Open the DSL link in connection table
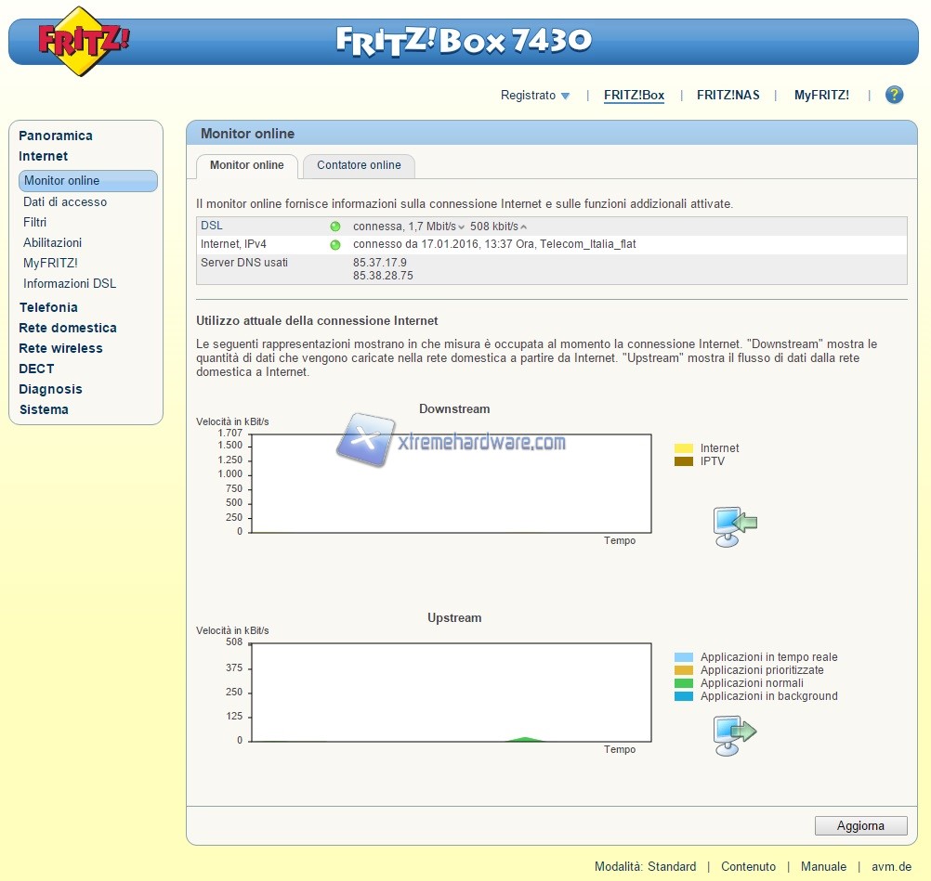Image resolution: width=931 pixels, height=881 pixels. (212, 226)
